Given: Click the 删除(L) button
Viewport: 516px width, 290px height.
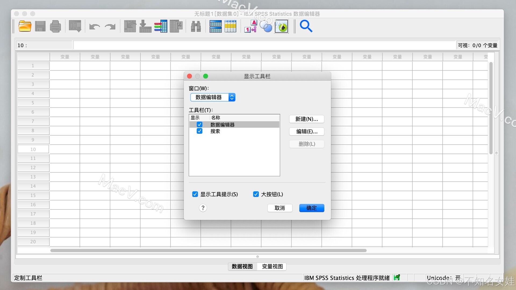Looking at the screenshot, I should [x=307, y=144].
